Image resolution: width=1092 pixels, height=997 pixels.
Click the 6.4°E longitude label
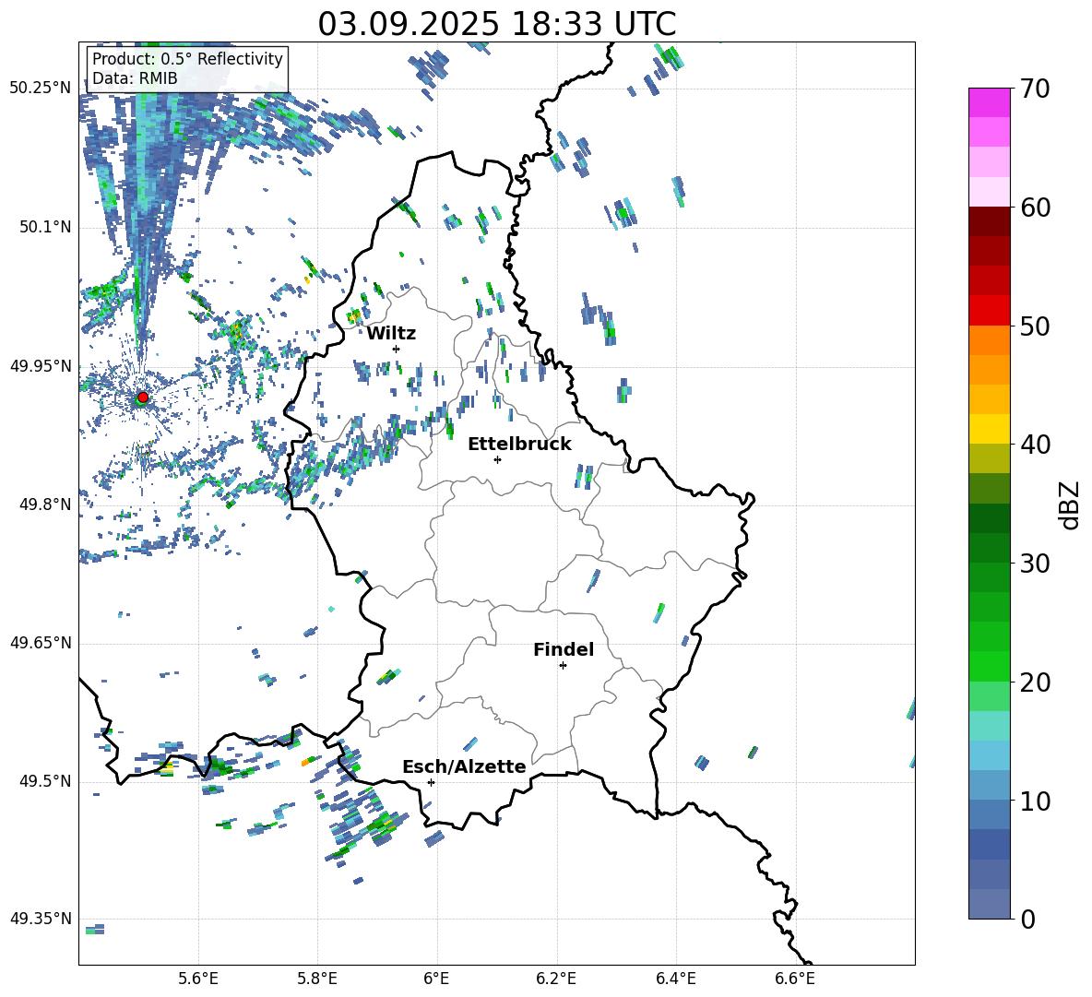click(x=675, y=979)
